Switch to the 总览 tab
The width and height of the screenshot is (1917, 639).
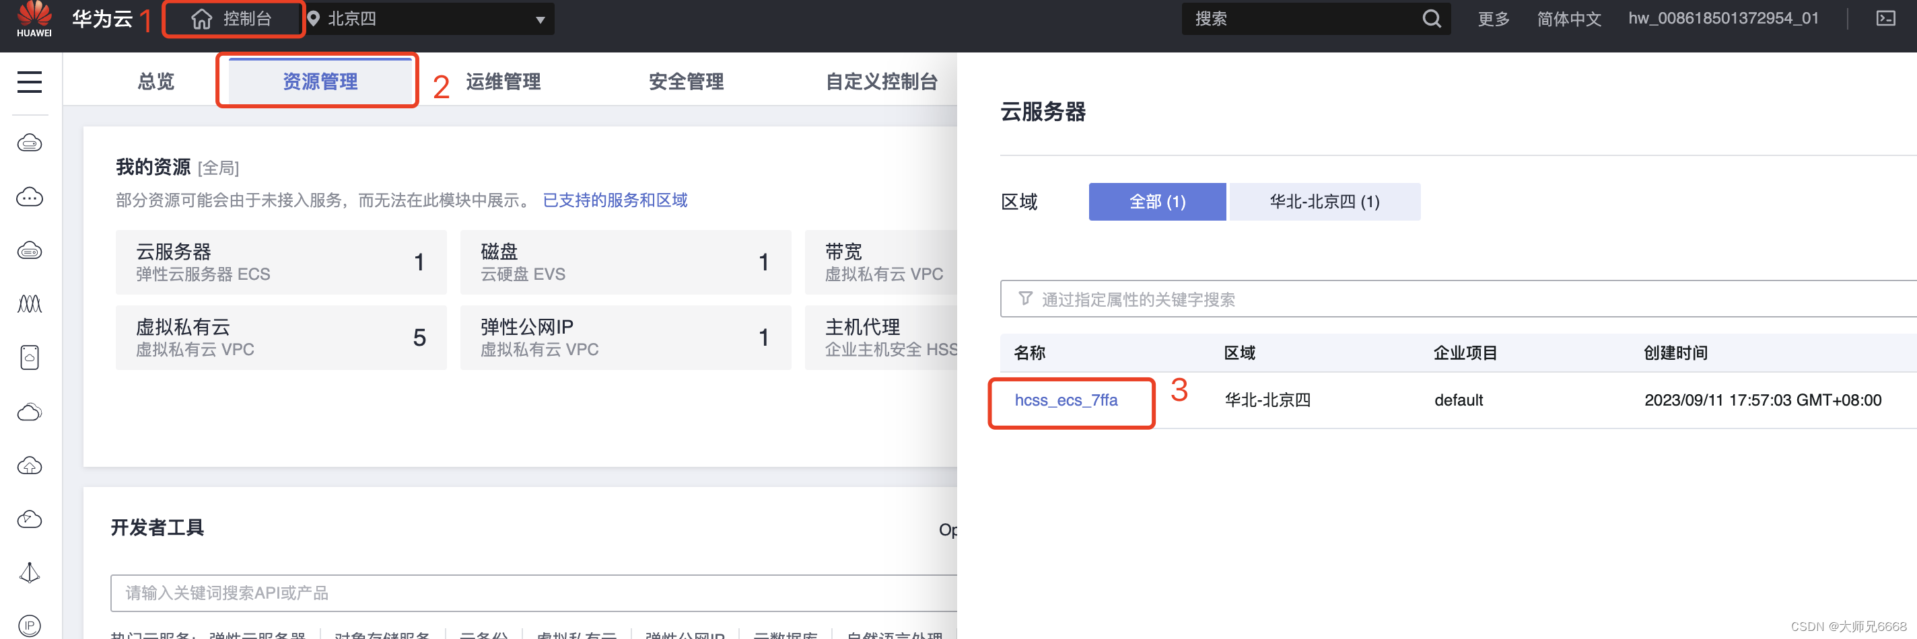coord(155,81)
